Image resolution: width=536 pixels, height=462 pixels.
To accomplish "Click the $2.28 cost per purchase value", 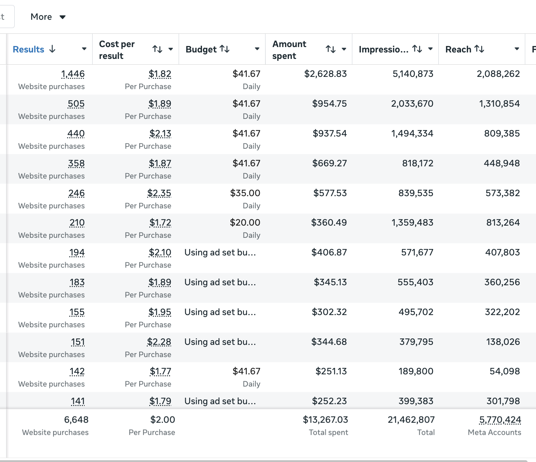I will 159,342.
